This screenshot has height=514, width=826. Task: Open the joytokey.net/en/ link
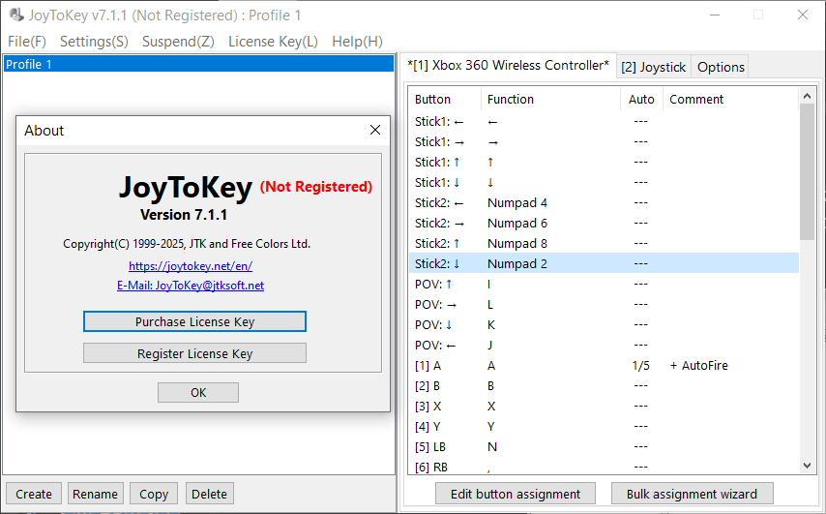[x=191, y=265]
